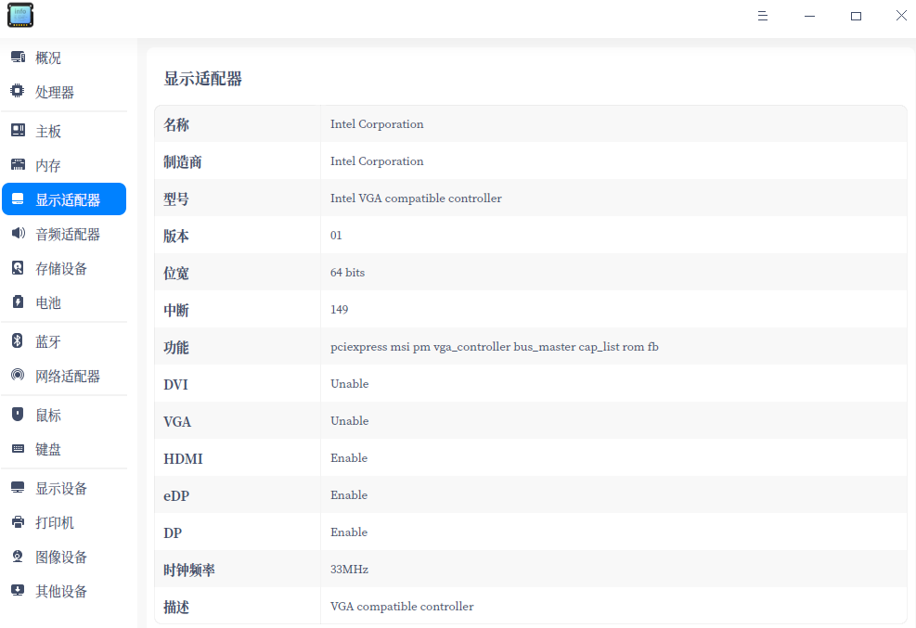The width and height of the screenshot is (916, 628).
Task: Click the HDMI row label
Action: (x=183, y=459)
